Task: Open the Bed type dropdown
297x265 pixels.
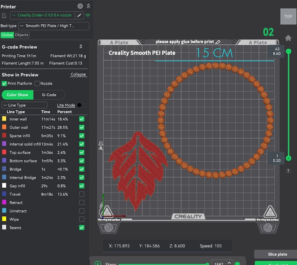Action: pos(54,26)
